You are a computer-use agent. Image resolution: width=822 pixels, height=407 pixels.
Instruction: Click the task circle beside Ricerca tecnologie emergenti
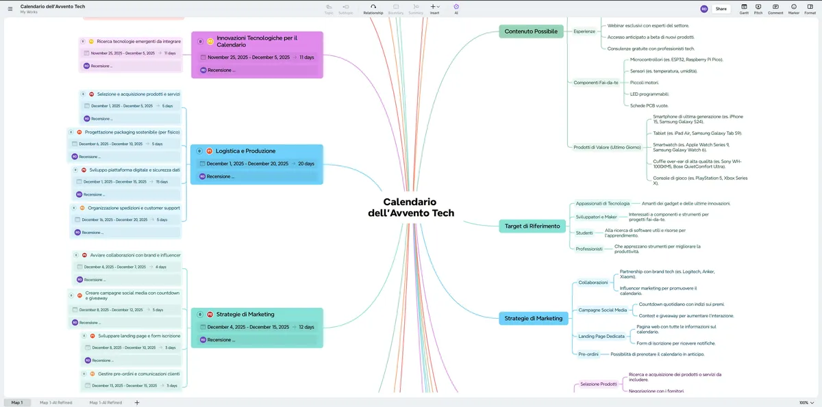pos(83,42)
